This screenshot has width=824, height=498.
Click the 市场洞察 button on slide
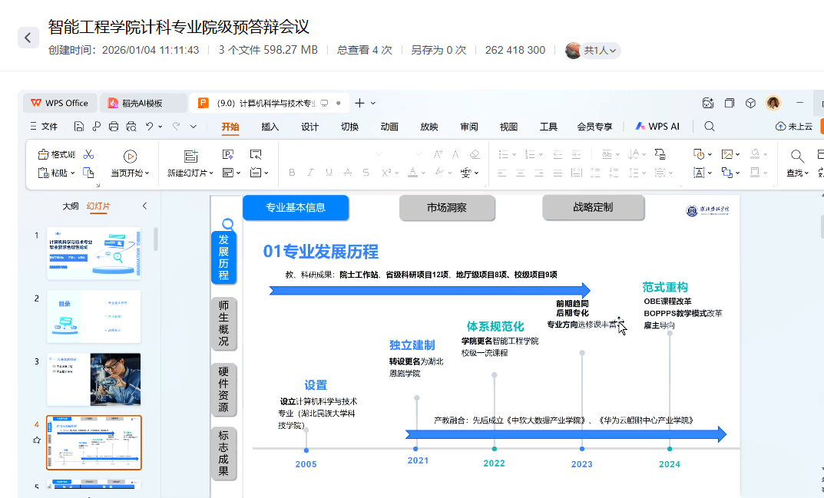[447, 207]
